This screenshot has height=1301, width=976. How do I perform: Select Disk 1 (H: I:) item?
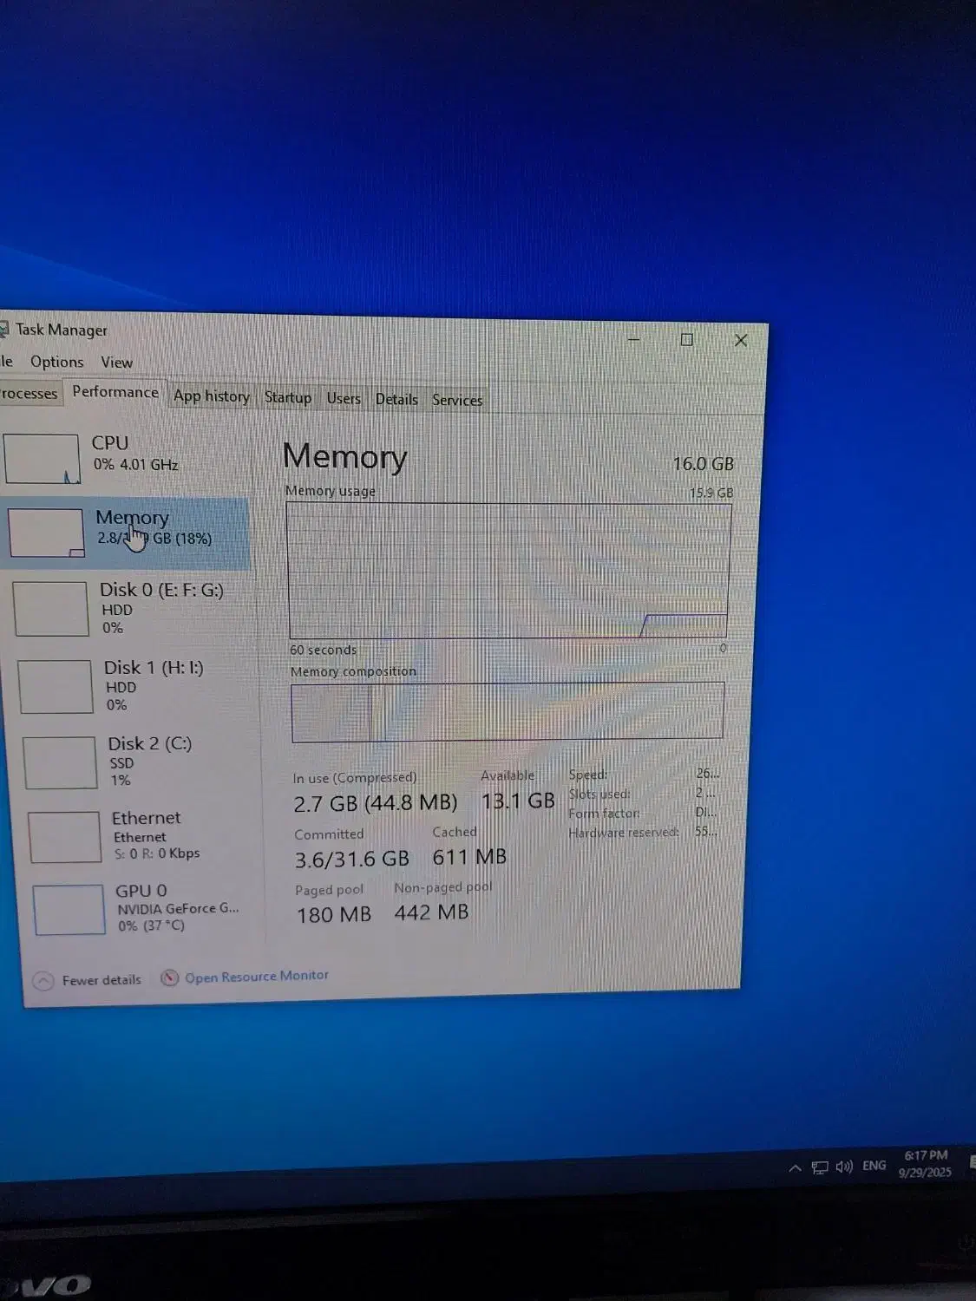[134, 685]
